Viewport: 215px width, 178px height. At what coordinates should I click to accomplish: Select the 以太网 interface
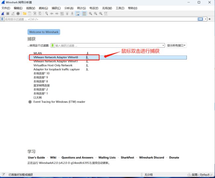coord(107,98)
